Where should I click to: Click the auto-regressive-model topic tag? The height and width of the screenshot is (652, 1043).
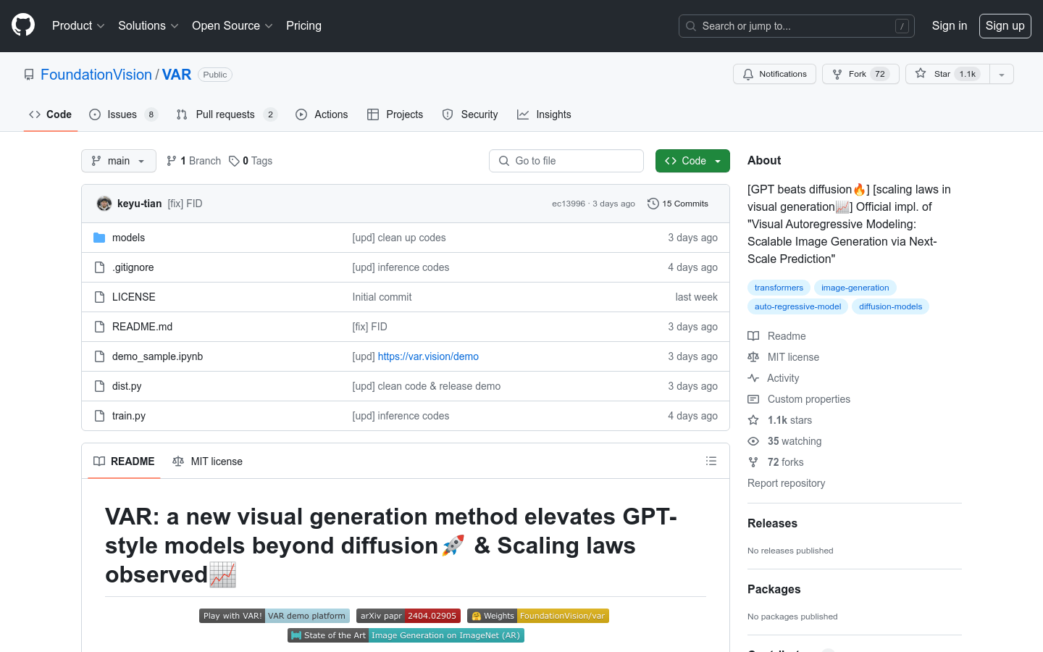tap(797, 306)
